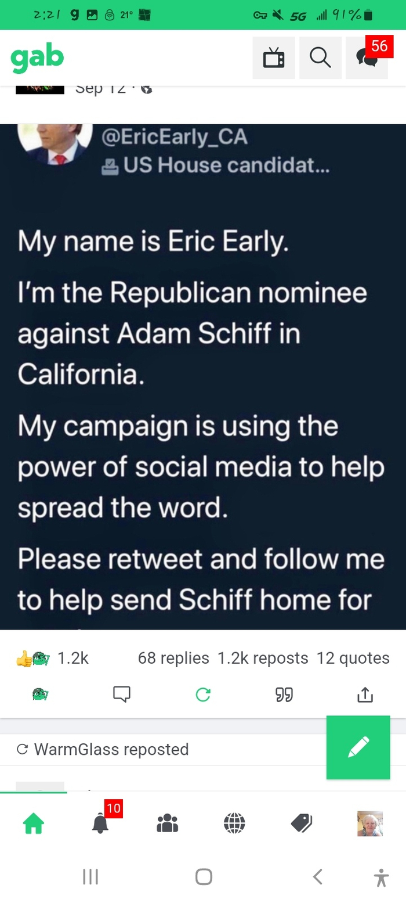Open the Eric Early tweet image
Image resolution: width=406 pixels, height=903 pixels.
coord(203,377)
